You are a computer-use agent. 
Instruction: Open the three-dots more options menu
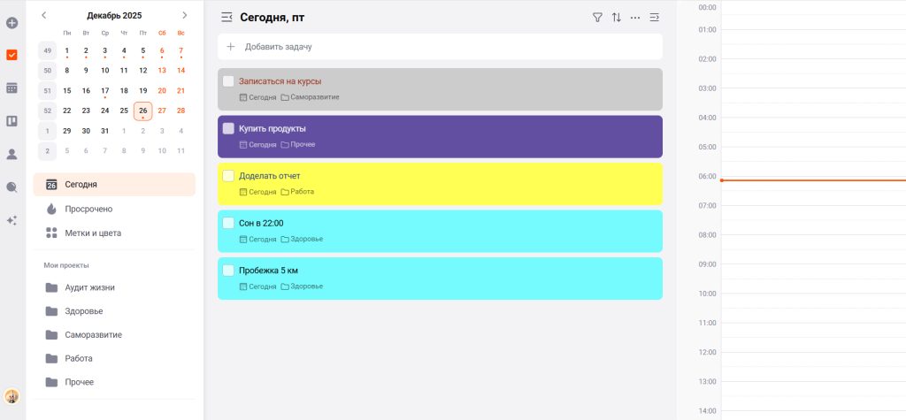coord(635,17)
